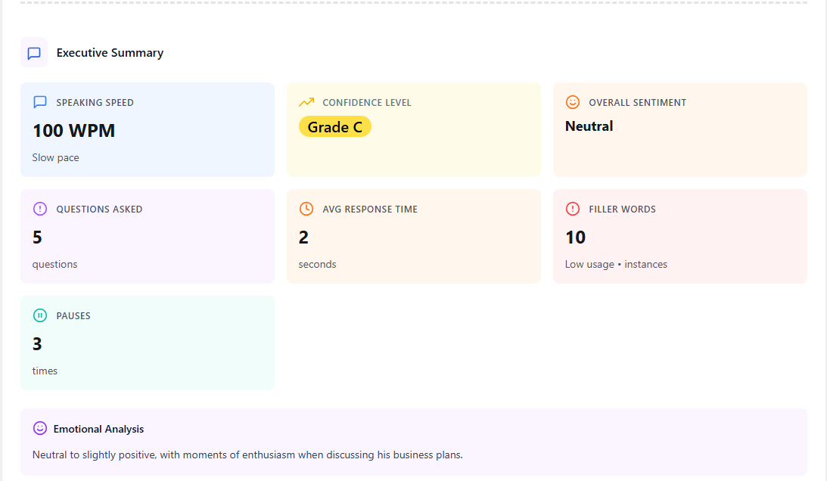
Task: Click the Avg Response Time clock icon
Action: (x=306, y=209)
